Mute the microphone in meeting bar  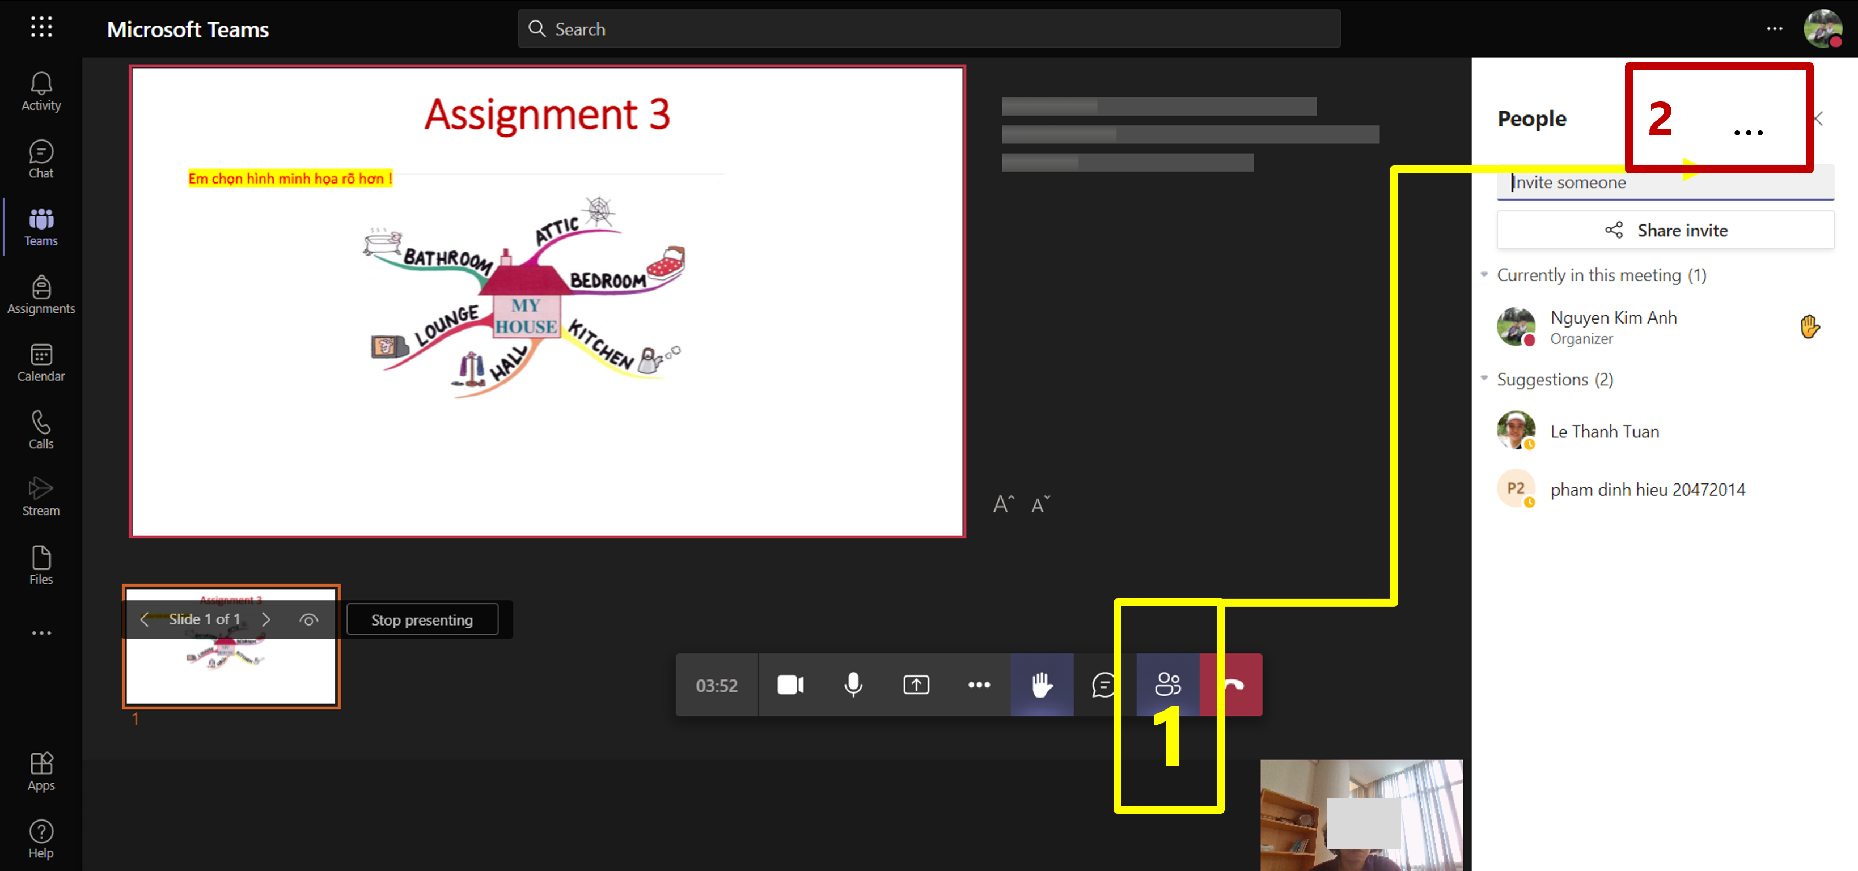853,684
